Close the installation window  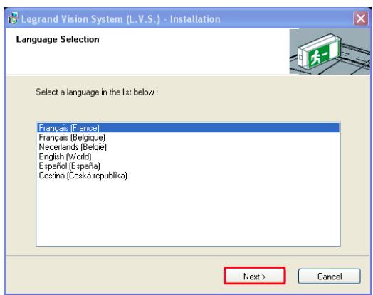(361, 18)
